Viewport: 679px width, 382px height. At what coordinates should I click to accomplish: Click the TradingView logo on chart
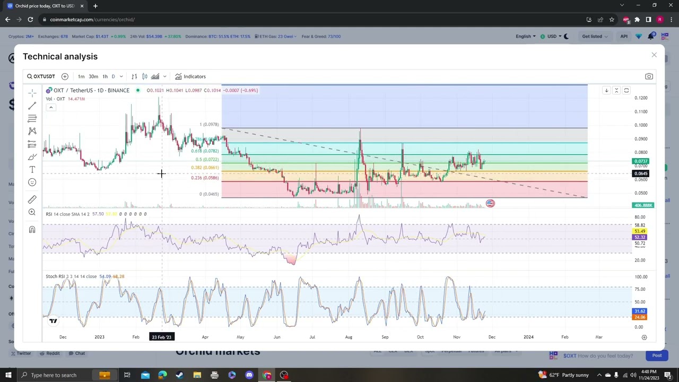click(x=53, y=320)
